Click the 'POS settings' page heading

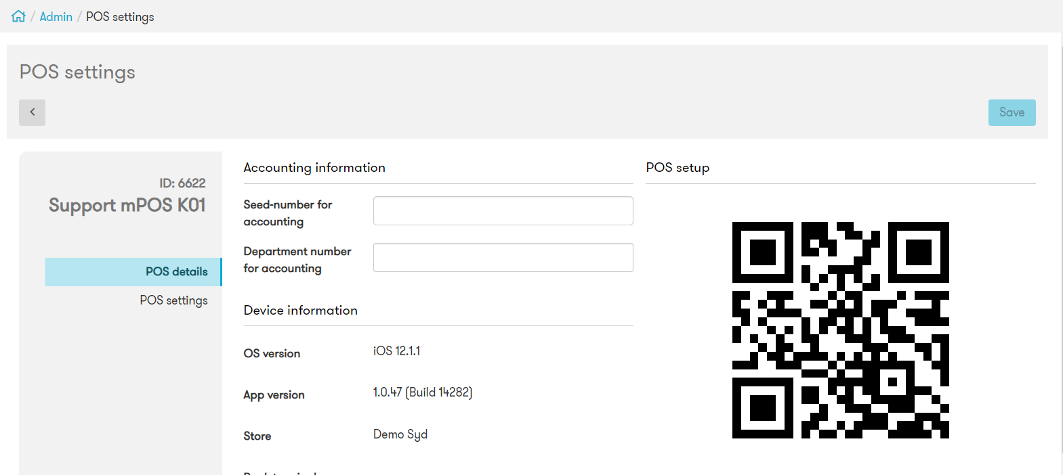click(x=77, y=72)
